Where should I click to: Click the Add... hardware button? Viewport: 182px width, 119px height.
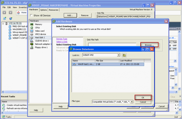(x=70, y=15)
